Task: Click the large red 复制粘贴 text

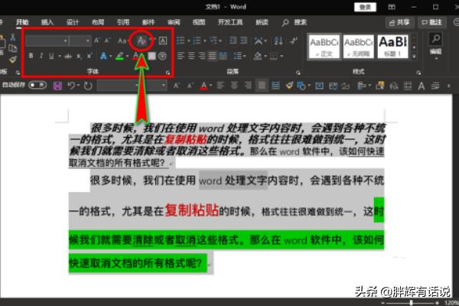Action: click(x=192, y=210)
